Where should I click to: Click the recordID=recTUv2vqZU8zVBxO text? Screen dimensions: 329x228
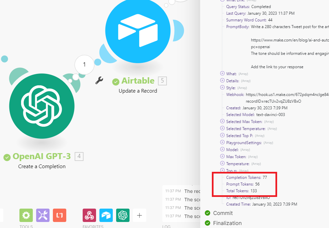pyautogui.click(x=273, y=101)
